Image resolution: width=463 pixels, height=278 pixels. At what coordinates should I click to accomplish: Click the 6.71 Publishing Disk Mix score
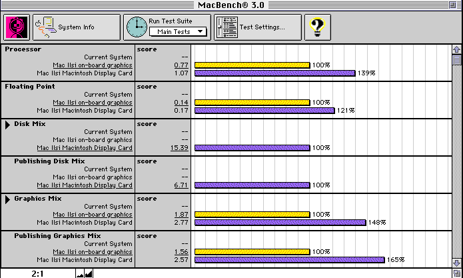click(x=181, y=185)
